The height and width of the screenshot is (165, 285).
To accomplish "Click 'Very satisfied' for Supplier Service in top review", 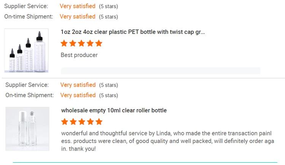I will point(78,6).
